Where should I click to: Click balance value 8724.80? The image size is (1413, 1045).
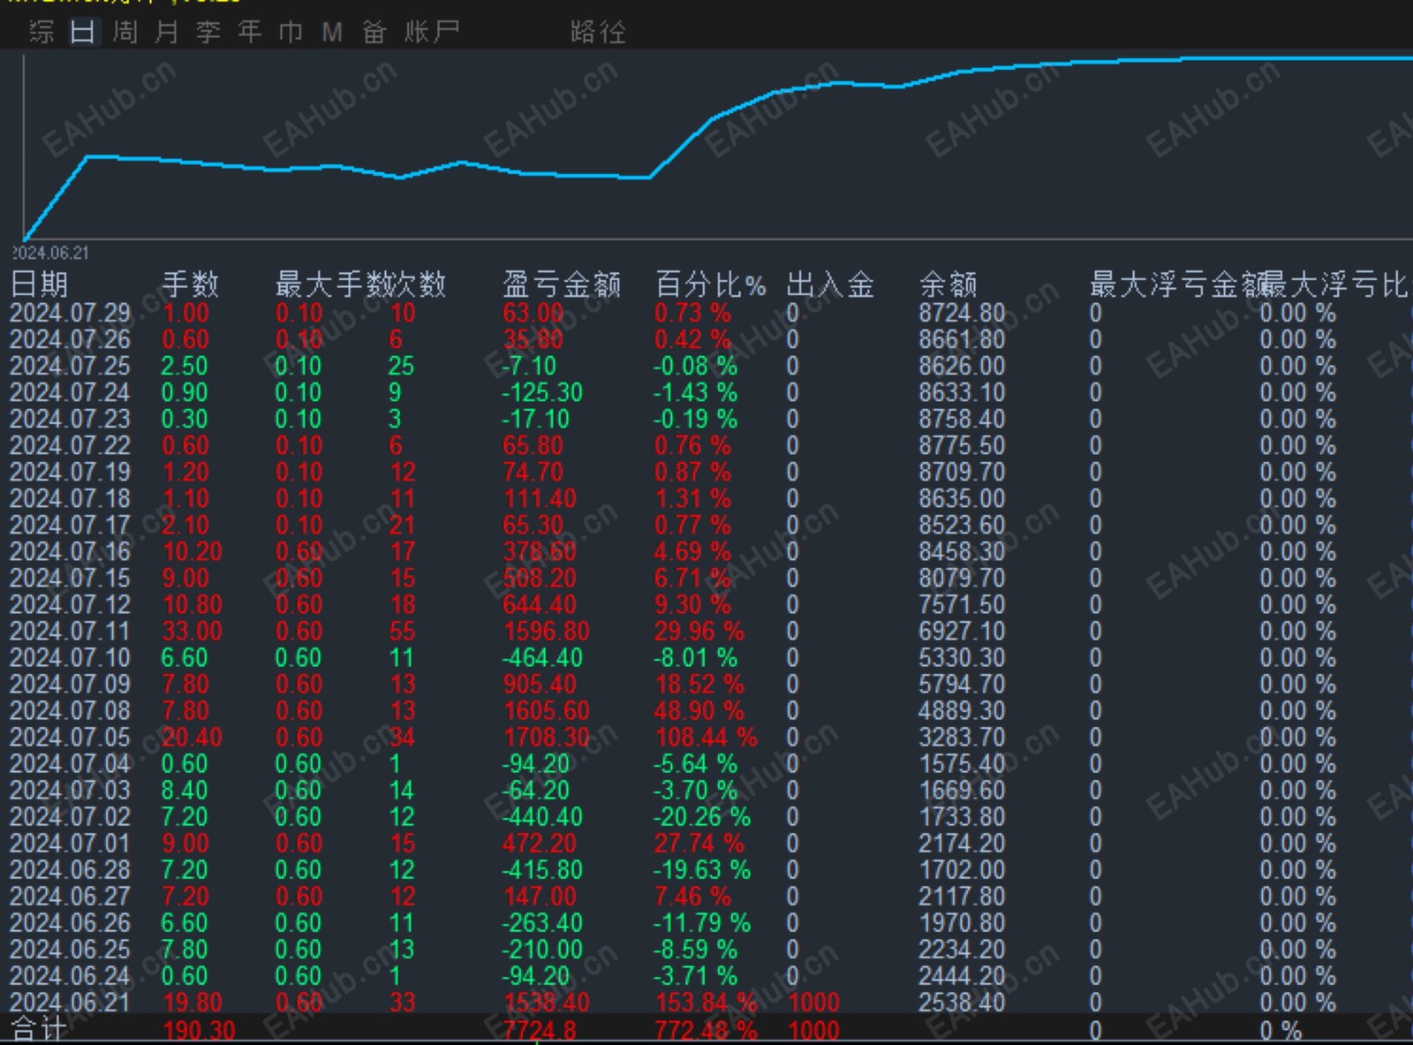click(962, 313)
